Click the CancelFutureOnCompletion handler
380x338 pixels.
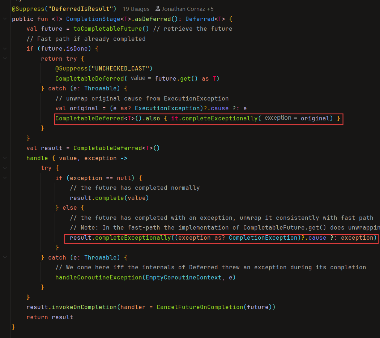pos(200,307)
